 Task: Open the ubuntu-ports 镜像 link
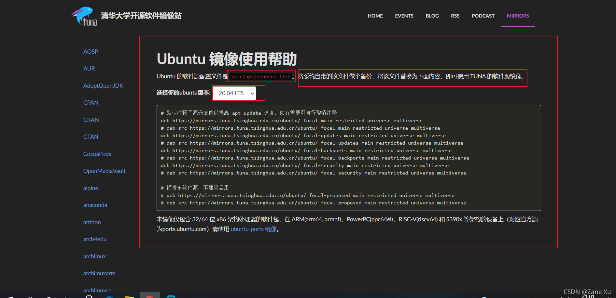click(254, 229)
